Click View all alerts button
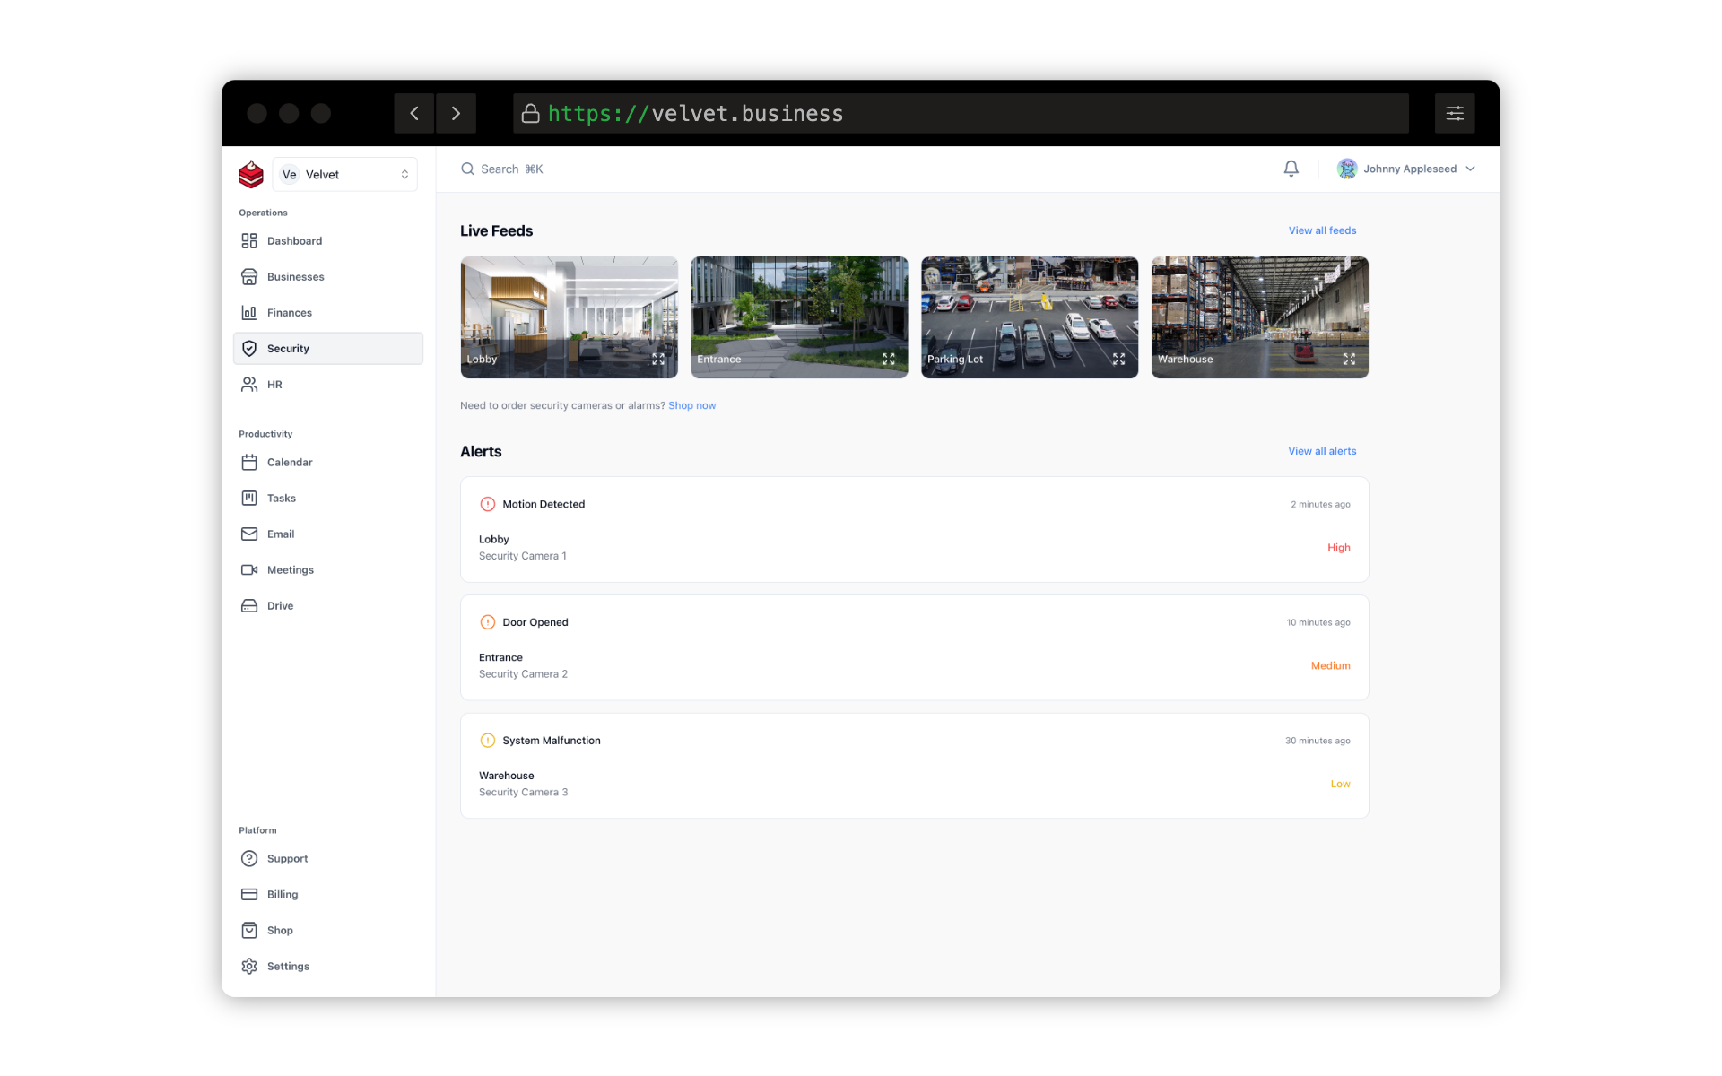 coord(1320,450)
